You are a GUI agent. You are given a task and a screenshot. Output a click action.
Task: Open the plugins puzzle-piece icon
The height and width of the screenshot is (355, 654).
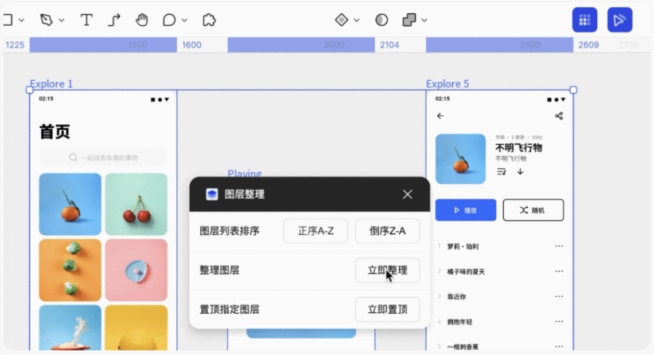click(209, 20)
